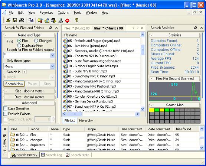The height and width of the screenshot is (166, 206).
Task: Switch to the Hierarchy tab
Action: click(86, 121)
